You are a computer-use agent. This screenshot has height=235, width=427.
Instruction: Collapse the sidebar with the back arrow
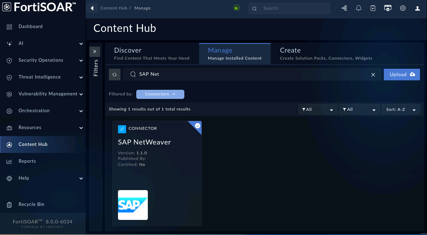tap(92, 8)
